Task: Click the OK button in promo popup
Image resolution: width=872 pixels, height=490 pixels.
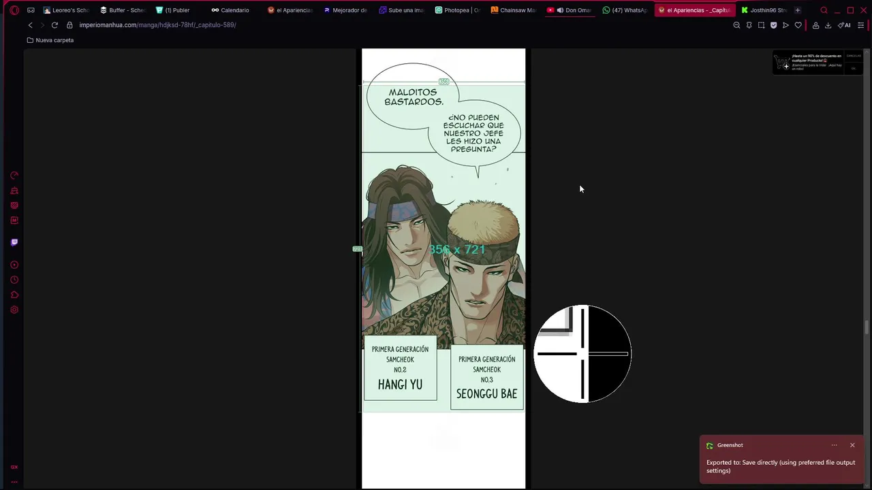Action: click(854, 68)
